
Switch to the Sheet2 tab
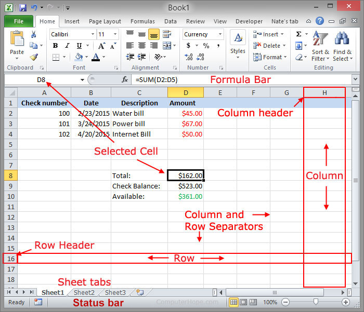(84, 292)
